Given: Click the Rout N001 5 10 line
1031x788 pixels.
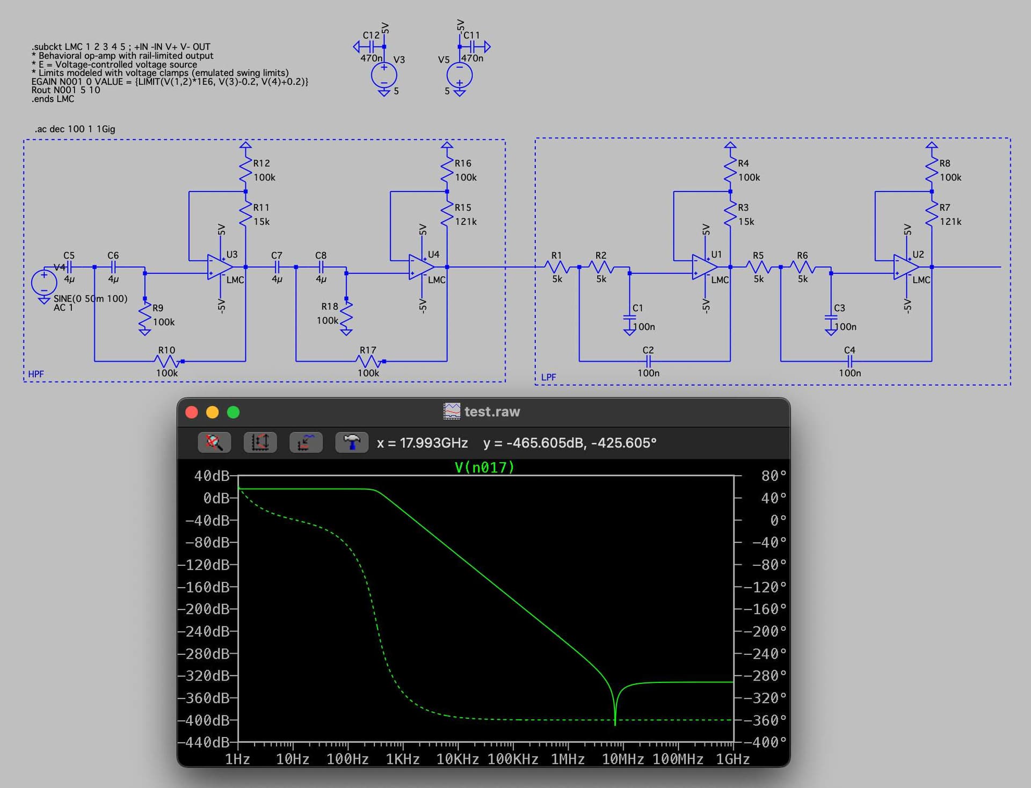Looking at the screenshot, I should (66, 90).
